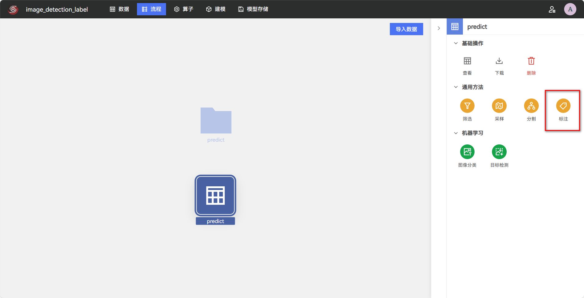The height and width of the screenshot is (298, 584).
Task: Select the predict dataset node
Action: pos(216,196)
